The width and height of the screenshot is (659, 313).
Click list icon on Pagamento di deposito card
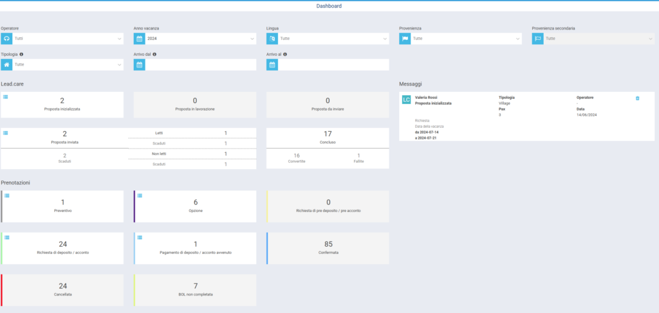pos(140,237)
